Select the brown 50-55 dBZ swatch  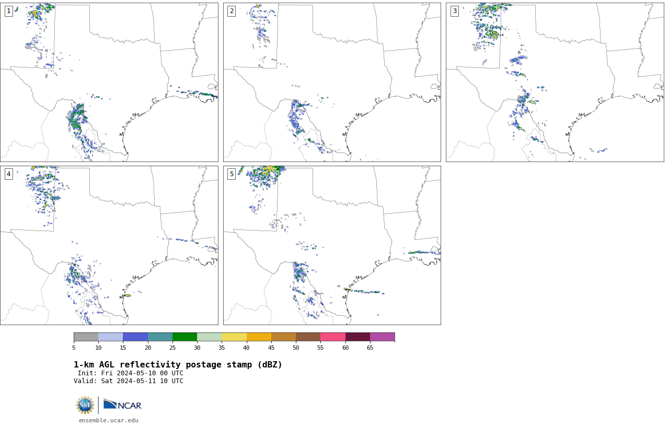(x=308, y=337)
